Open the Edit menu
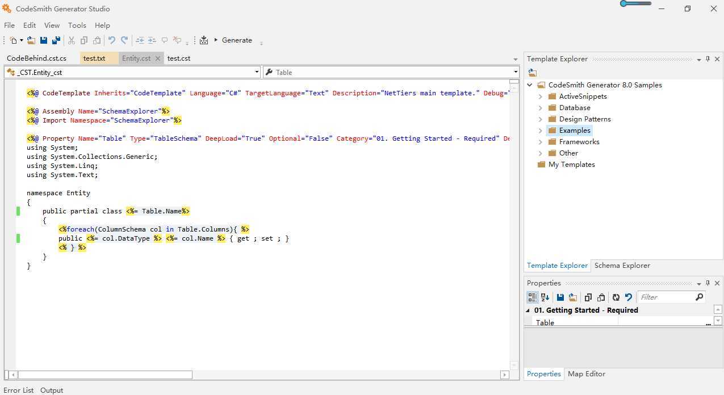Screen dimensions: 724x395 [30, 25]
